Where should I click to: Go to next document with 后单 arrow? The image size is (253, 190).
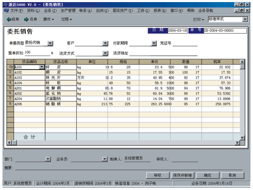31,19
